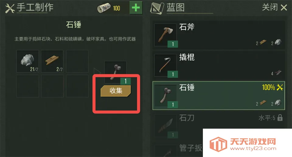Click the 蓝图 blueprint header tab
This screenshot has height=157, width=292.
176,8
